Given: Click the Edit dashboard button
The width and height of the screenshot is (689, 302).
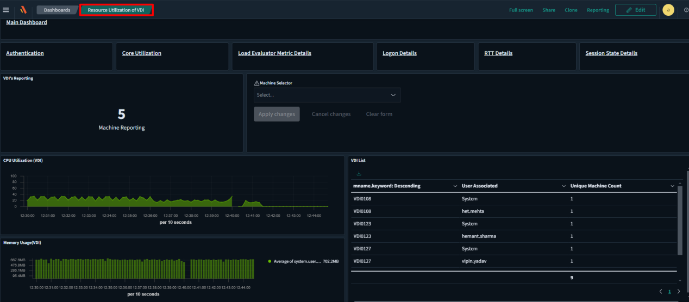Looking at the screenshot, I should [x=635, y=10].
